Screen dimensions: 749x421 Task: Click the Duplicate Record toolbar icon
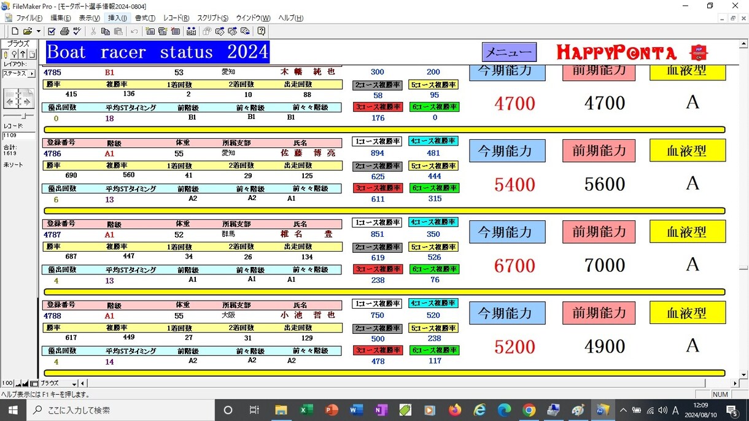point(163,31)
